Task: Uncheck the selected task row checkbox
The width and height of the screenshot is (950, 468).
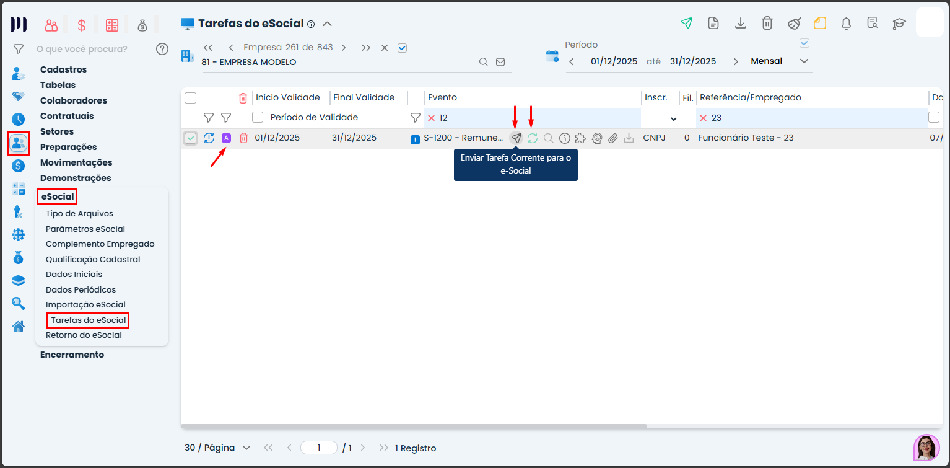Action: [x=191, y=138]
